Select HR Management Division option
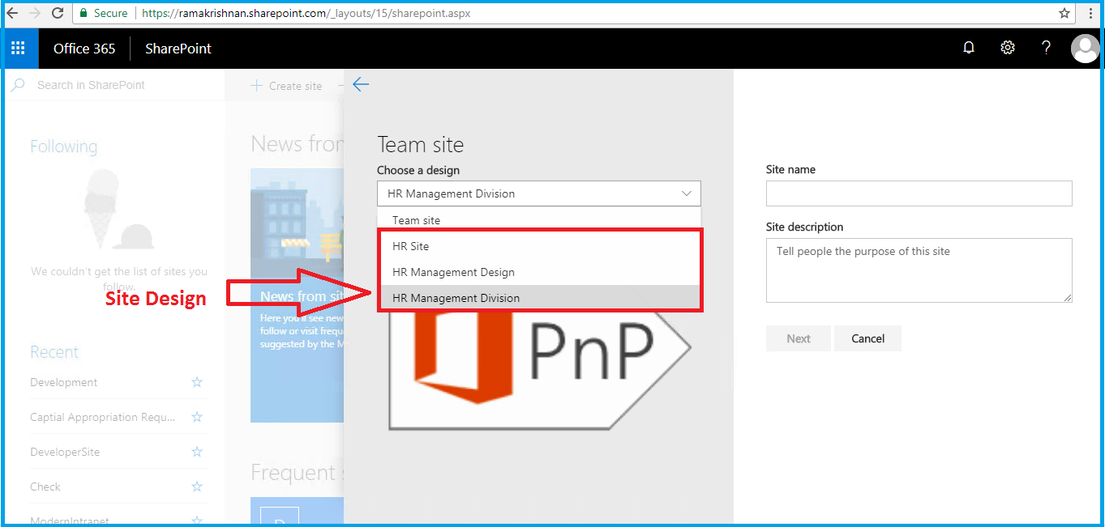This screenshot has height=527, width=1105. pyautogui.click(x=538, y=298)
